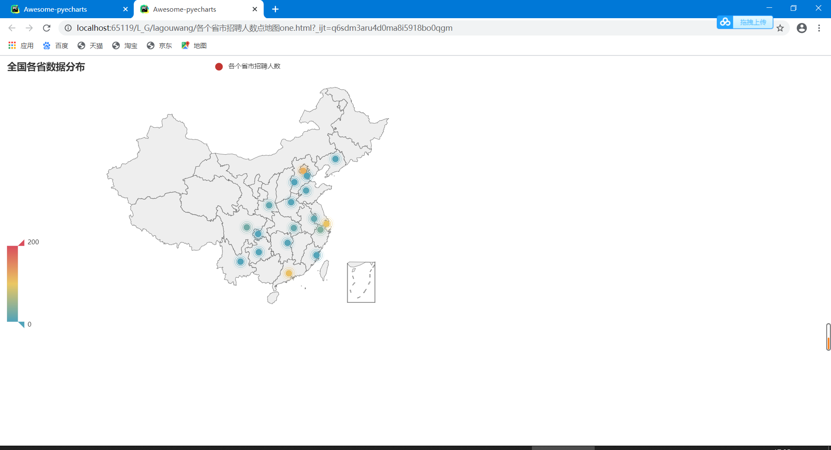Reload the current page
831x450 pixels.
47,28
